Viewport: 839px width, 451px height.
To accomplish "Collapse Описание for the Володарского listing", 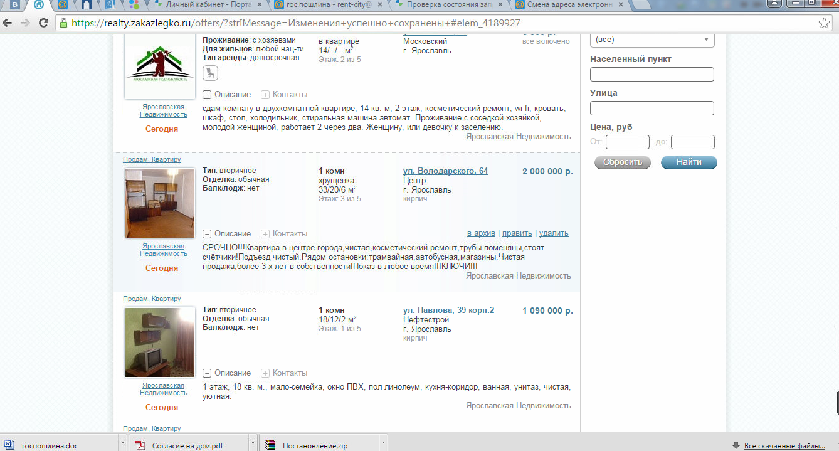I will (207, 234).
